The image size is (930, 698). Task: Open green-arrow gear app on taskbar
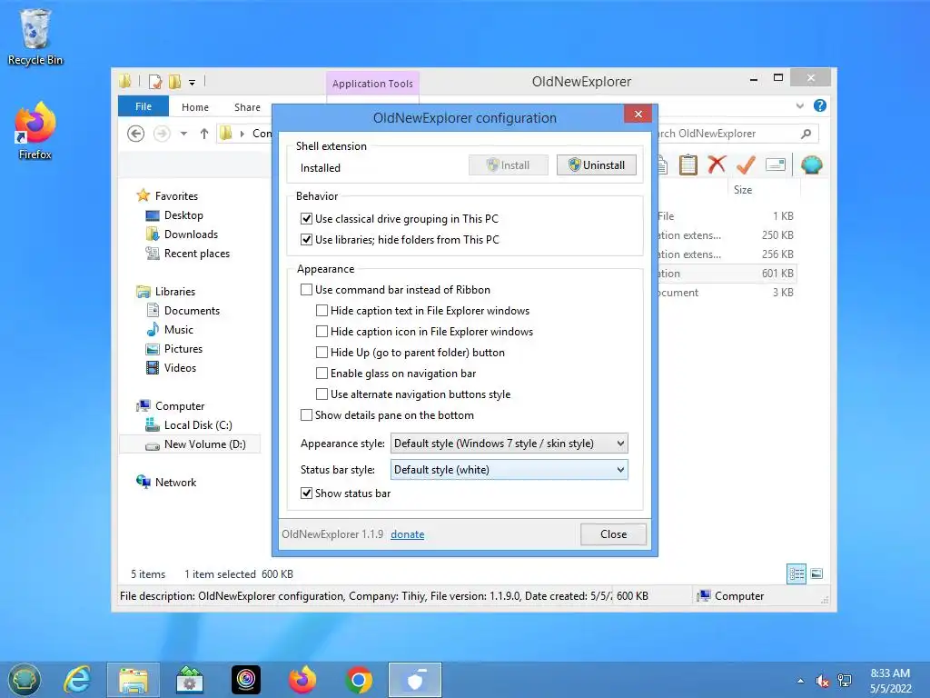click(x=189, y=680)
